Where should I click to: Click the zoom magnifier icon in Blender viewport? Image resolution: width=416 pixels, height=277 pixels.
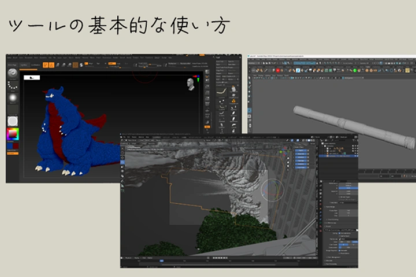(x=288, y=159)
